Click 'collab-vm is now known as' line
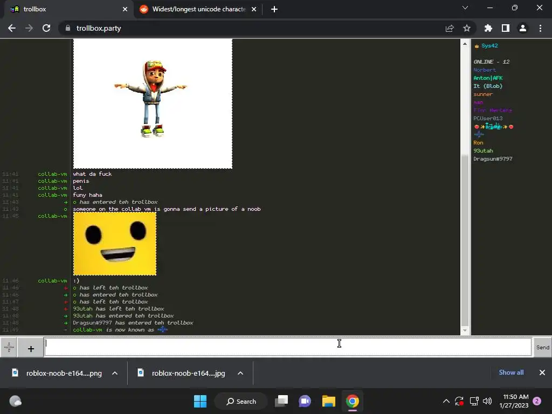Viewport: 552px width, 414px height. (x=120, y=330)
